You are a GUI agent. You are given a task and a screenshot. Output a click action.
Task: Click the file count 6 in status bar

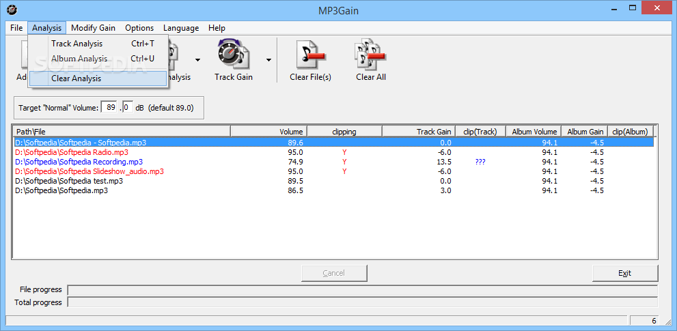(654, 321)
